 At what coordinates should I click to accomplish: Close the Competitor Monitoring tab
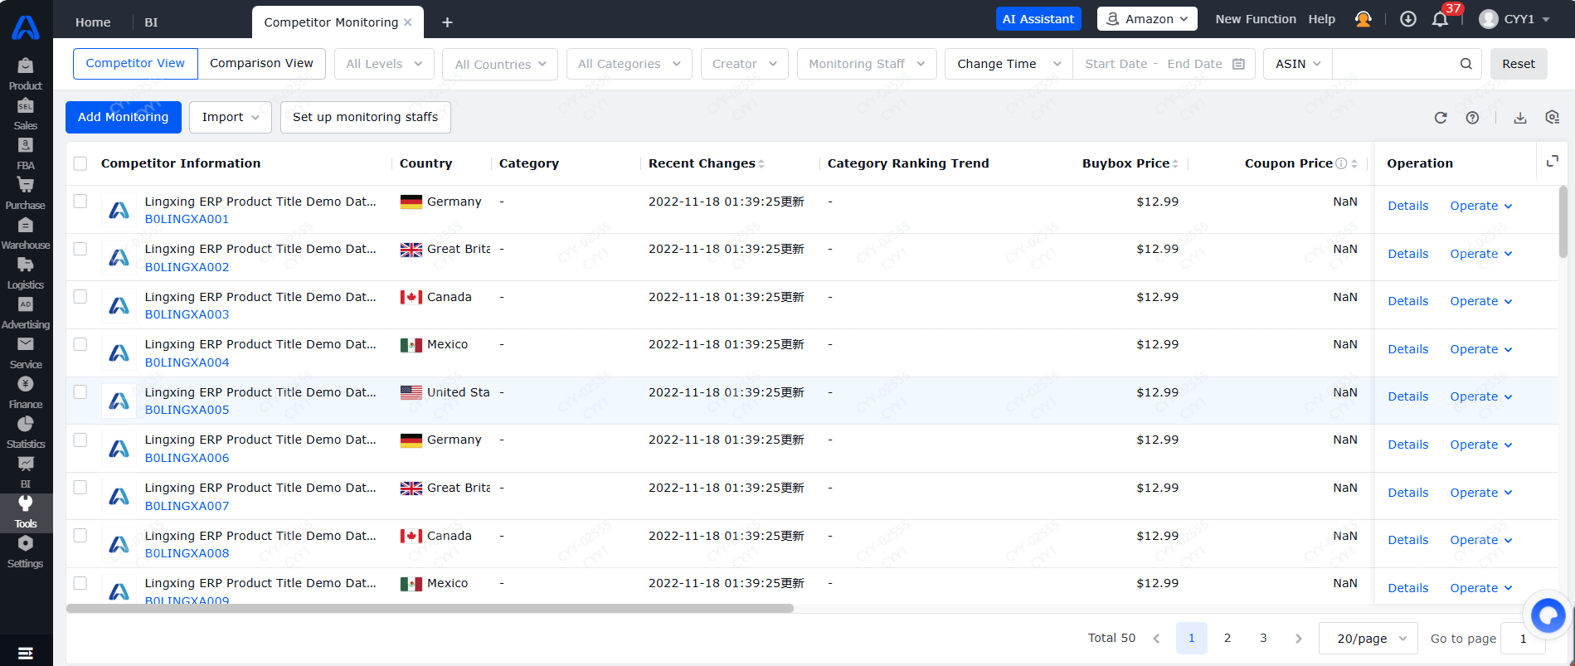click(x=408, y=22)
